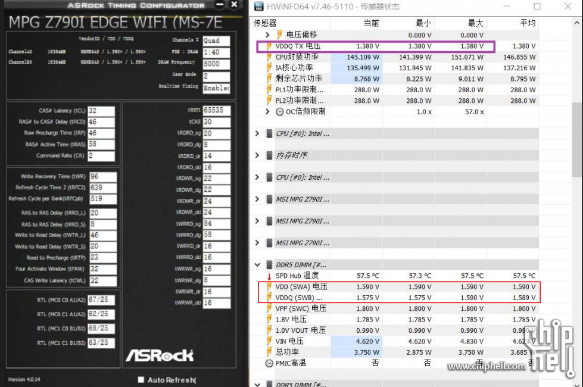Viewport: 583px width, 387px height.
Task: Click the HWiNFO64 title bar app icon
Action: tap(258, 6)
